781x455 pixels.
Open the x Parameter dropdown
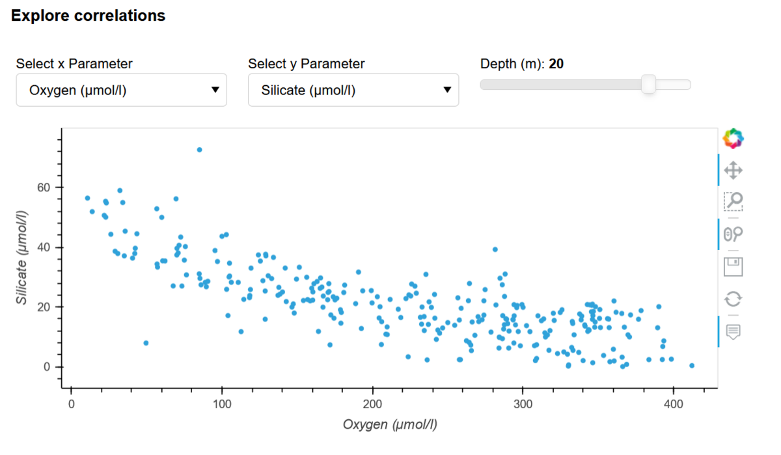click(121, 90)
